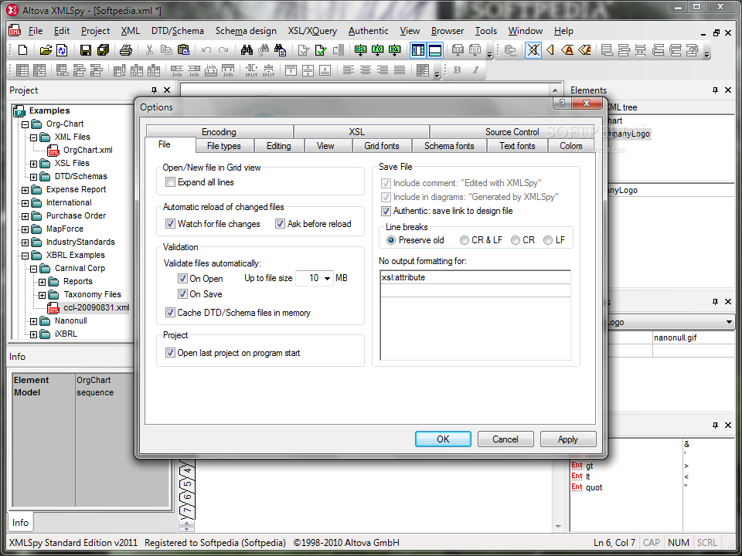Click the Undo arrow icon
The height and width of the screenshot is (556, 742).
(x=206, y=49)
